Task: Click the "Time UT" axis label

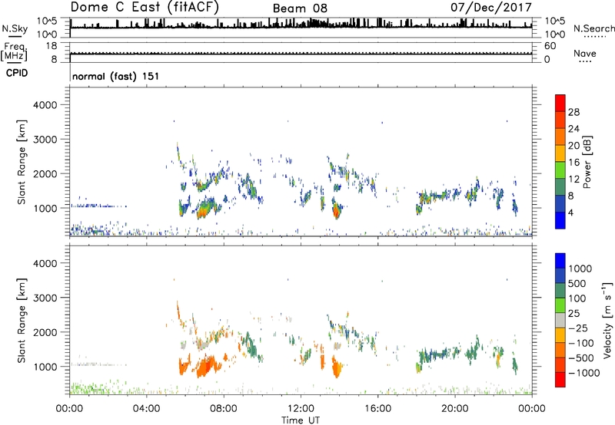Action: pos(301,420)
